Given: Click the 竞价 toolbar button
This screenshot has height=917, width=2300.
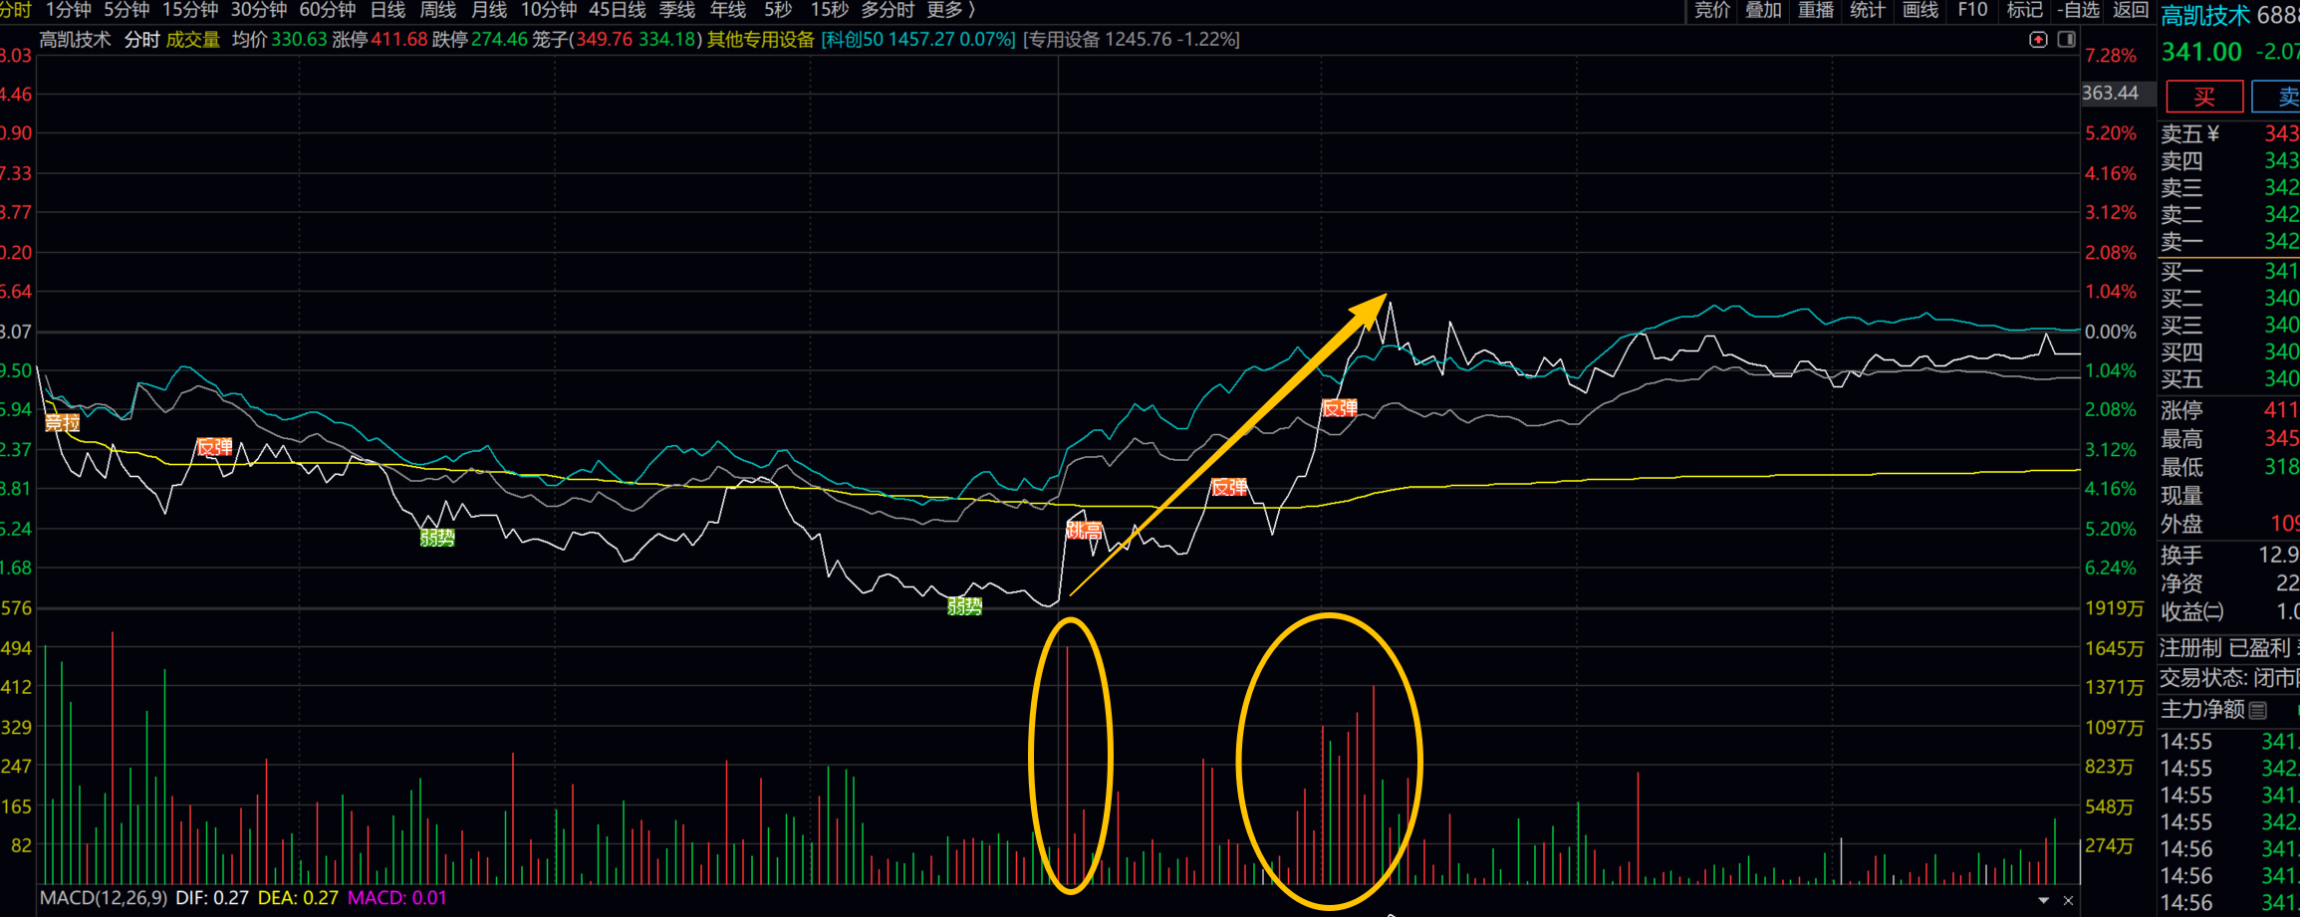Looking at the screenshot, I should 1713,10.
